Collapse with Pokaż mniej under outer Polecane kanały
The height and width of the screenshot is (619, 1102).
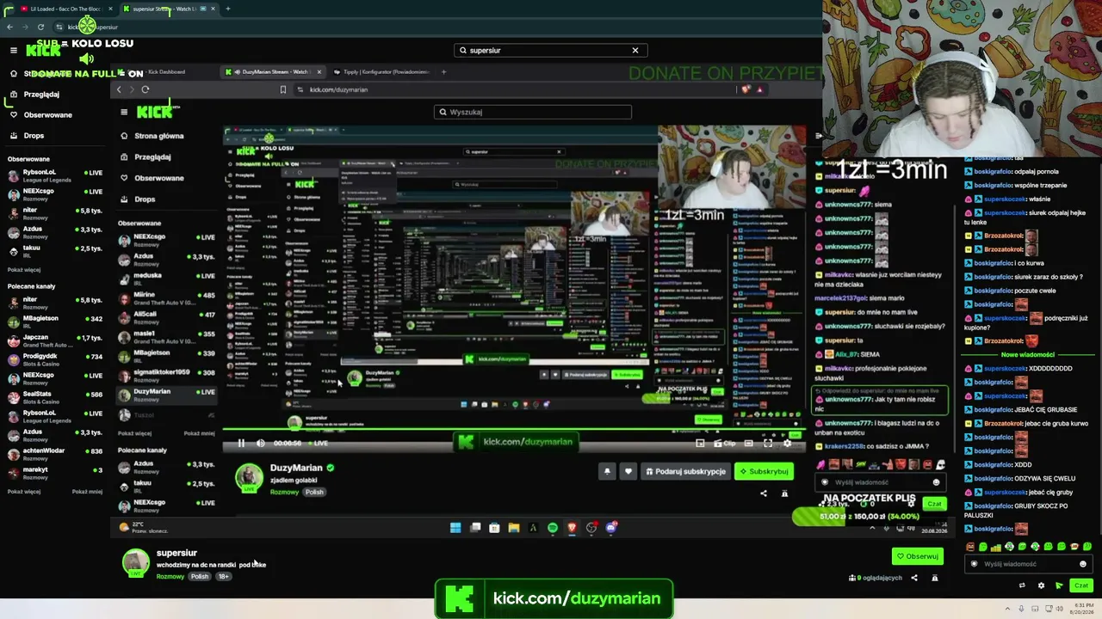click(87, 492)
